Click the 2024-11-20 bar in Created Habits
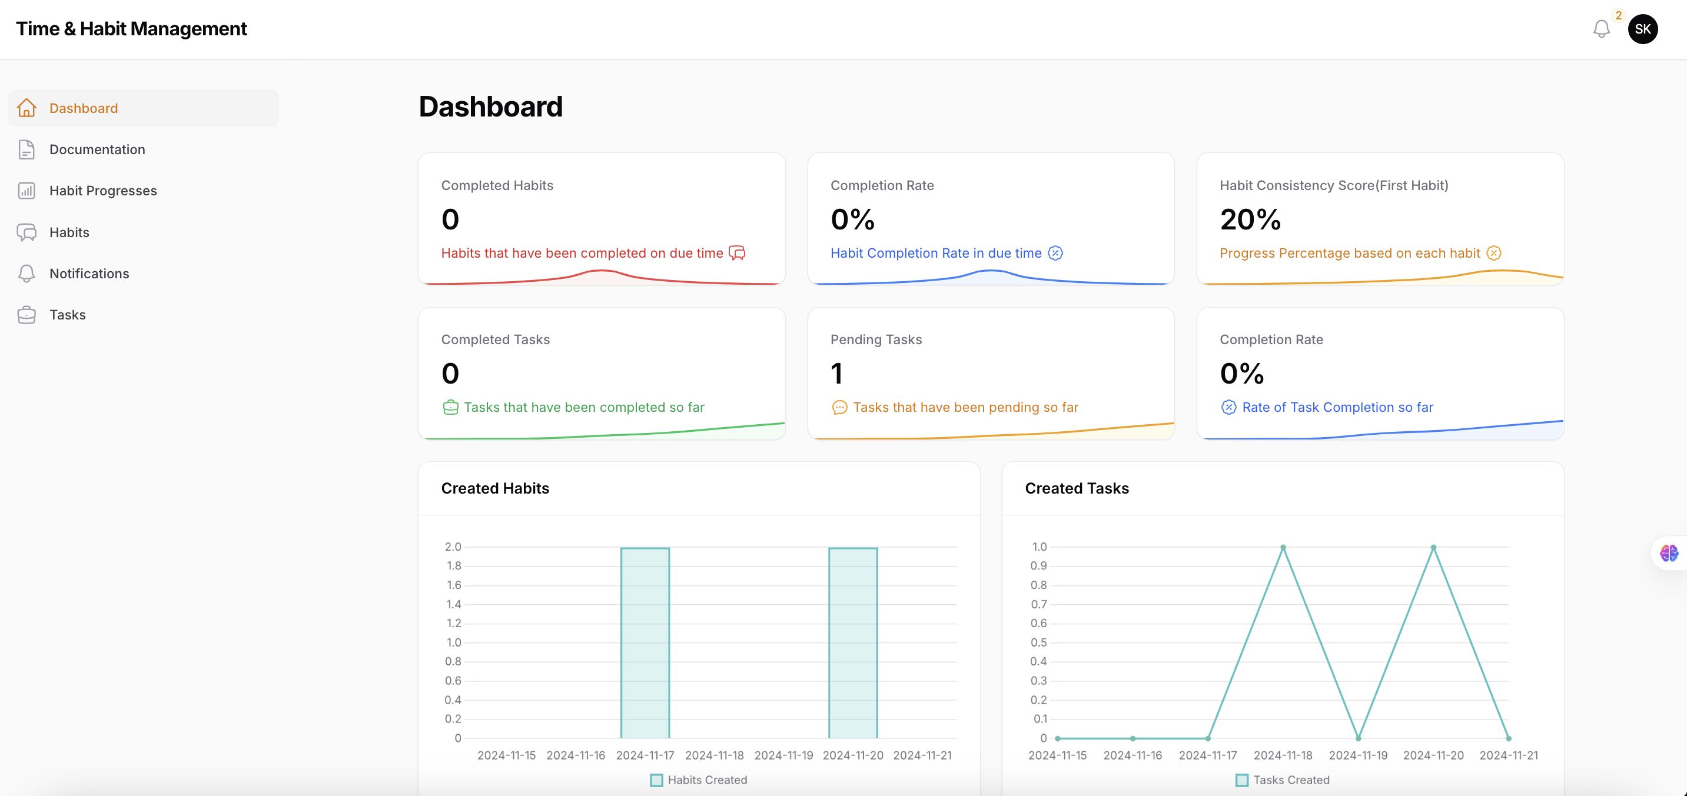The image size is (1687, 796). click(853, 642)
